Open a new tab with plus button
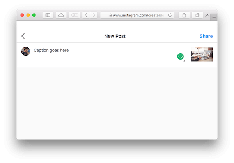The width and height of the screenshot is (234, 163). click(x=214, y=17)
